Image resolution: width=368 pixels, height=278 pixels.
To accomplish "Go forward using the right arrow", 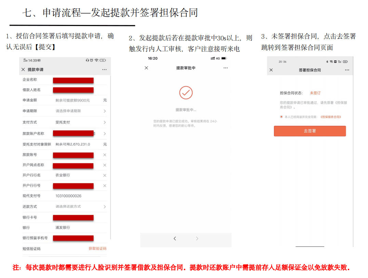I will (x=197, y=238).
